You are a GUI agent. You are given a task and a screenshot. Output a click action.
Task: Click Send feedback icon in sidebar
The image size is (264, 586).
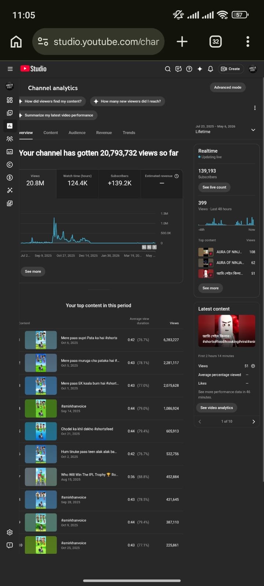click(10, 545)
